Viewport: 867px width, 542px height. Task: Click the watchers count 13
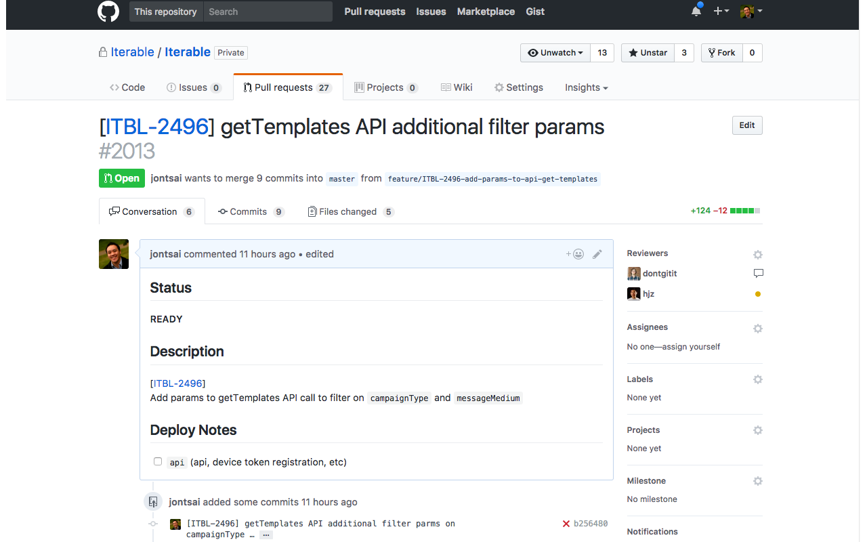[602, 53]
